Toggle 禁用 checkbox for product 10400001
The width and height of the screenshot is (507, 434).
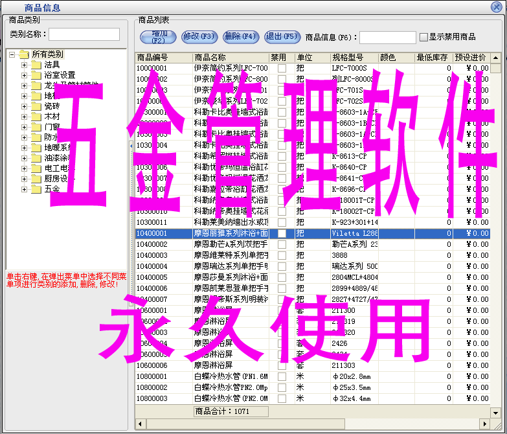pyautogui.click(x=282, y=233)
